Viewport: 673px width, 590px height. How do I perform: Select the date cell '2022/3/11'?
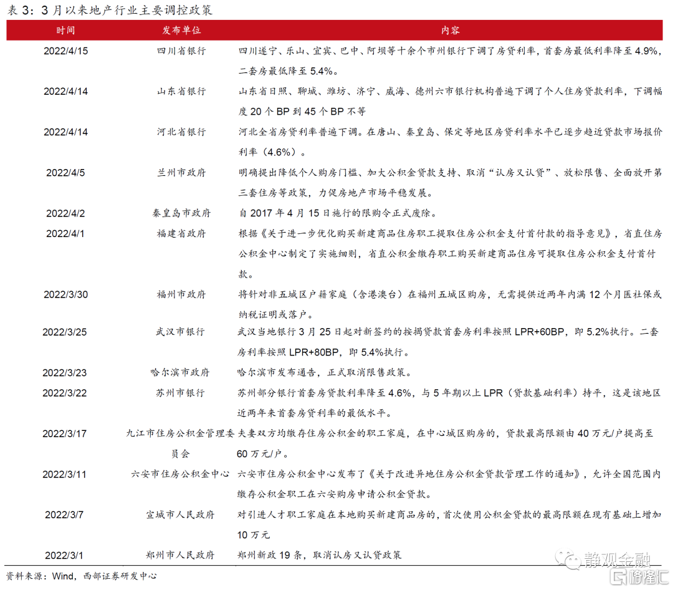[64, 475]
